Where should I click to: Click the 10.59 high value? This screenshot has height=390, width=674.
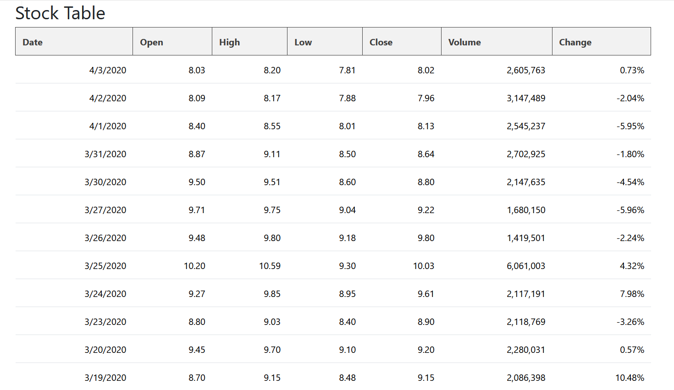pyautogui.click(x=270, y=266)
